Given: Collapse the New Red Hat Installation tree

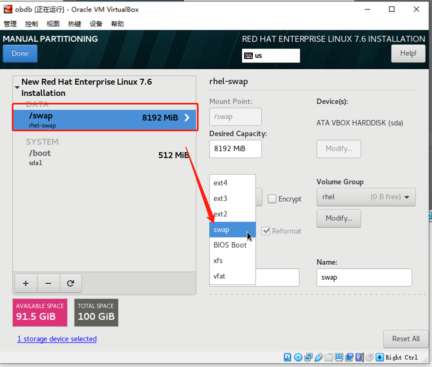Looking at the screenshot, I should coord(16,86).
